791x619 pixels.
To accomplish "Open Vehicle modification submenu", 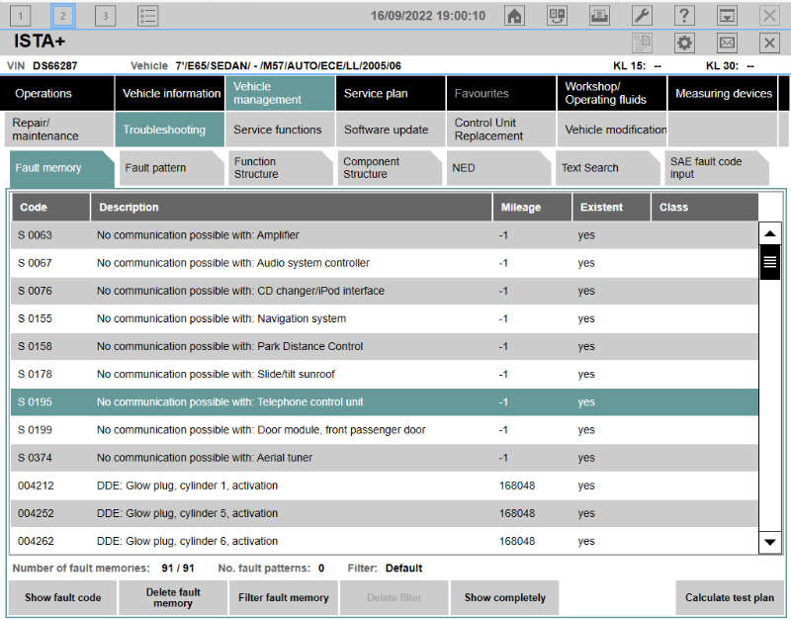I will [612, 130].
